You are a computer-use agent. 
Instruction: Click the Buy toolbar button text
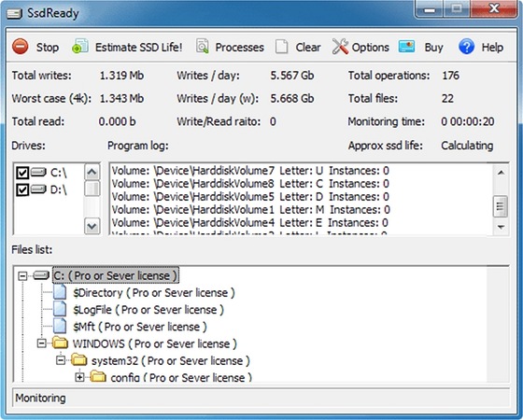[433, 48]
